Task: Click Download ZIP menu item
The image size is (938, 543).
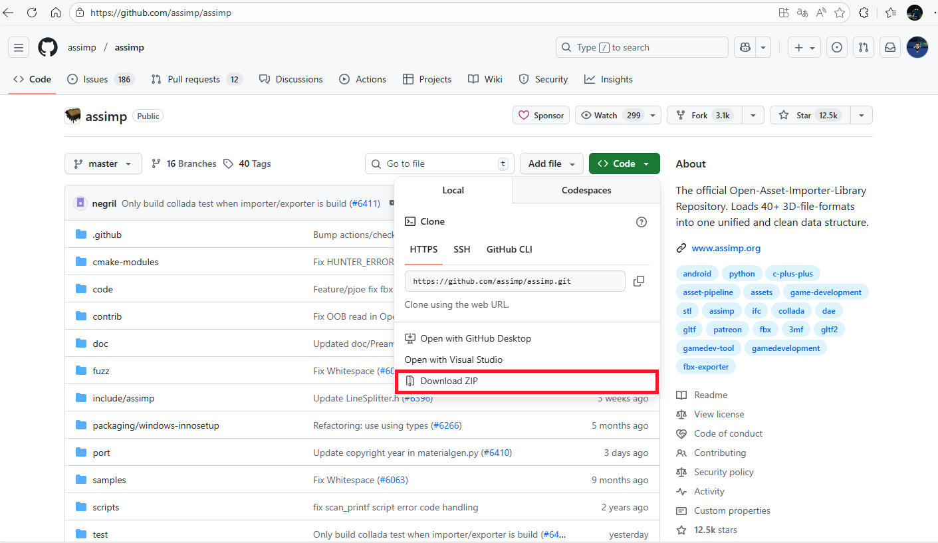Action: [x=527, y=381]
